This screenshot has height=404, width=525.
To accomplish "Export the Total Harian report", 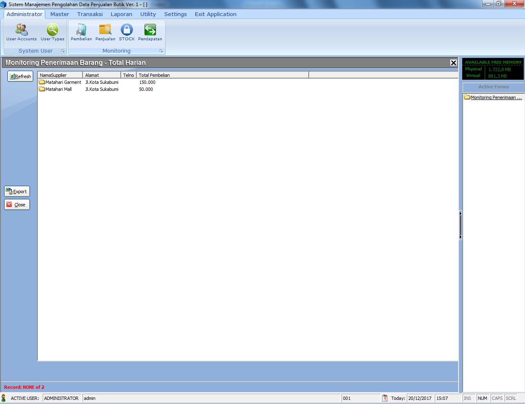I will click(x=16, y=191).
